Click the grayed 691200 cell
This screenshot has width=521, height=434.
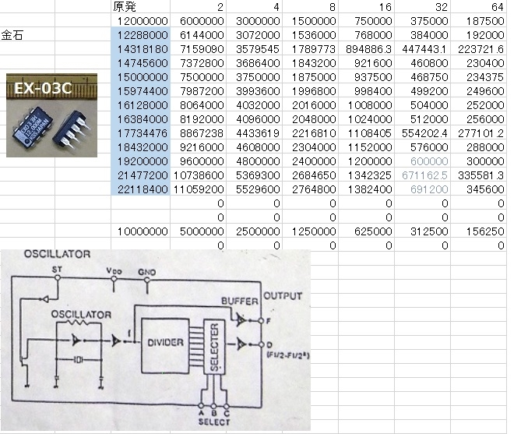[423, 189]
